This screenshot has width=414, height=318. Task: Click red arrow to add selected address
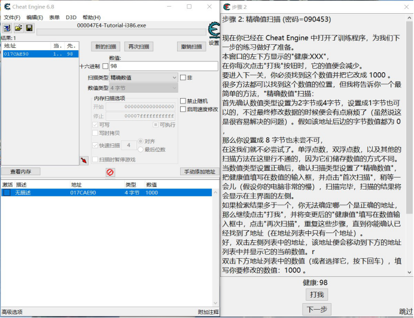click(84, 160)
